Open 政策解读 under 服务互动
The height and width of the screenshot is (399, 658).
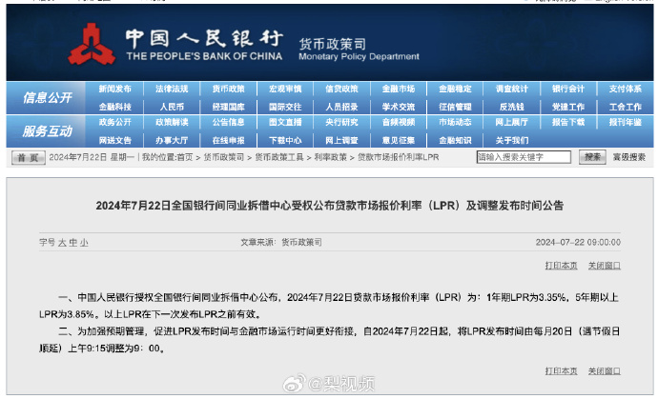pyautogui.click(x=172, y=123)
